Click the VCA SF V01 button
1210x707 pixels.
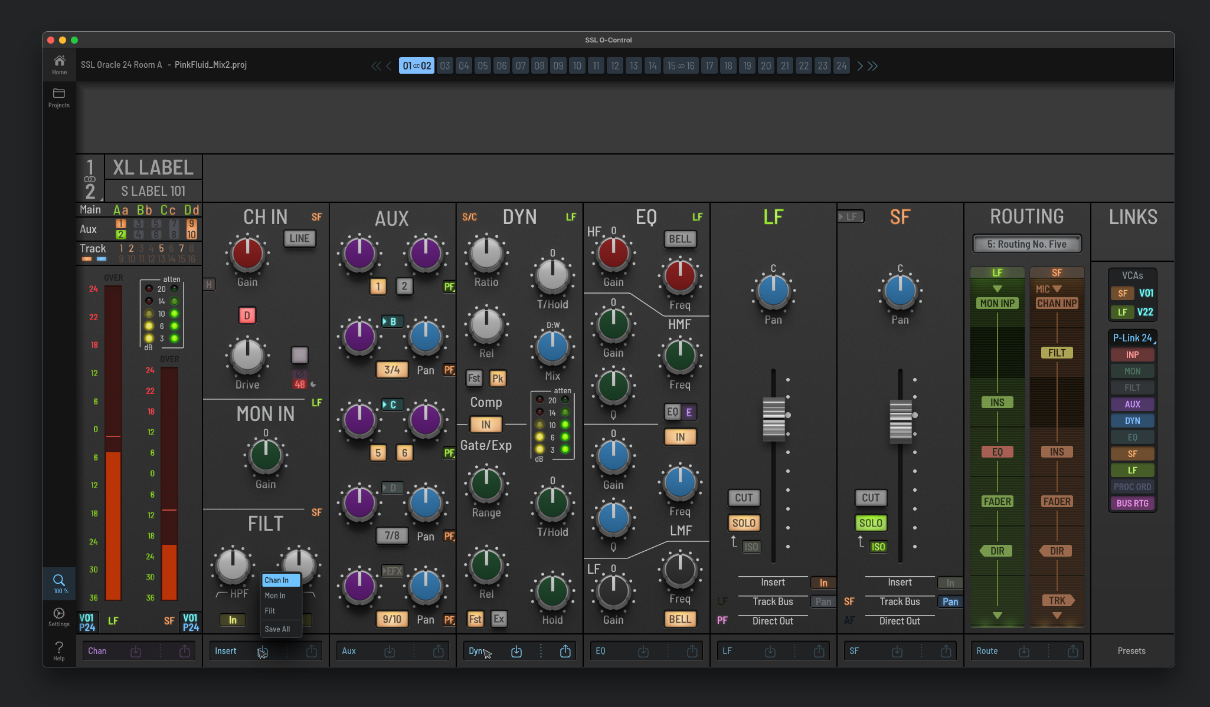(1133, 293)
